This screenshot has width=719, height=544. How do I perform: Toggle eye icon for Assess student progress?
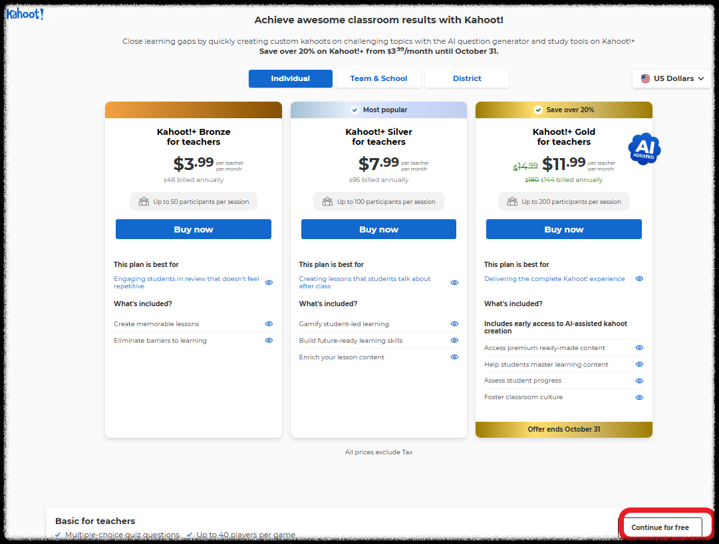(x=639, y=381)
